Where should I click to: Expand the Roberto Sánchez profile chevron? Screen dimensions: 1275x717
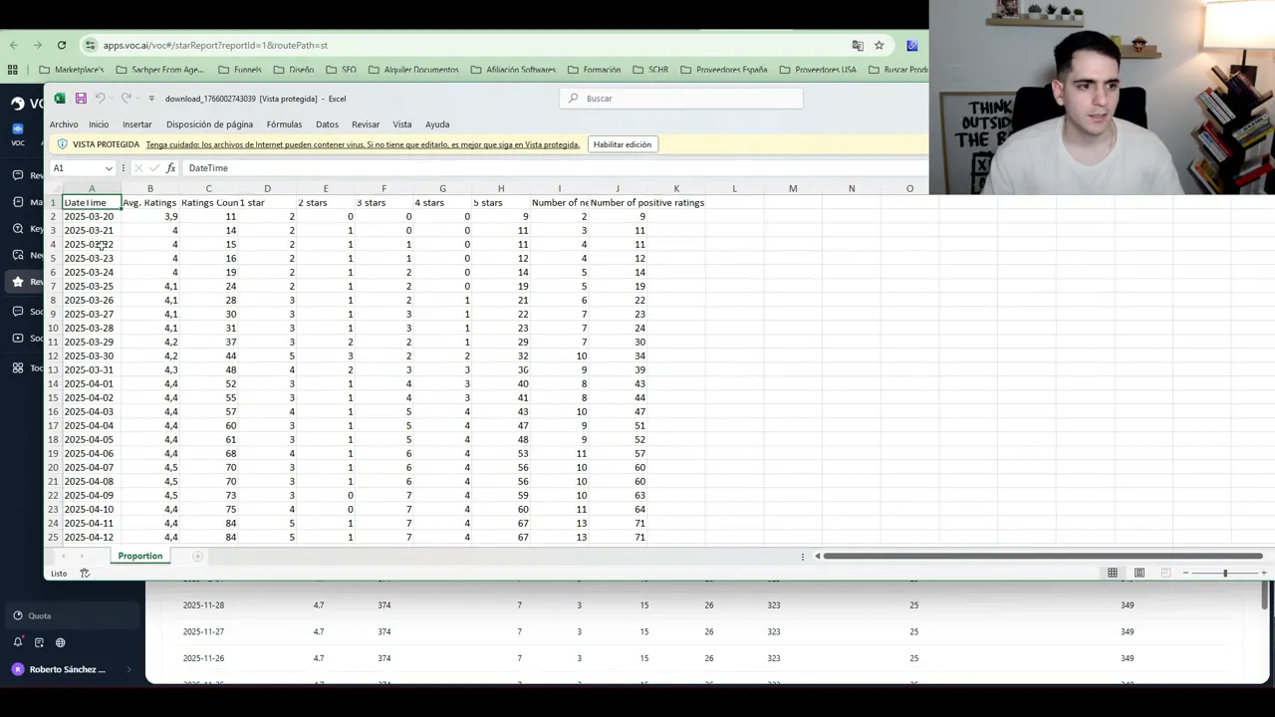pyautogui.click(x=128, y=669)
